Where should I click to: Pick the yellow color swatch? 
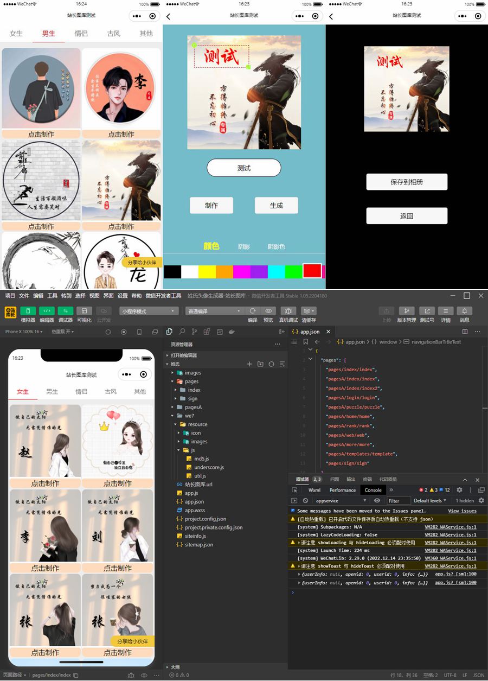(207, 271)
